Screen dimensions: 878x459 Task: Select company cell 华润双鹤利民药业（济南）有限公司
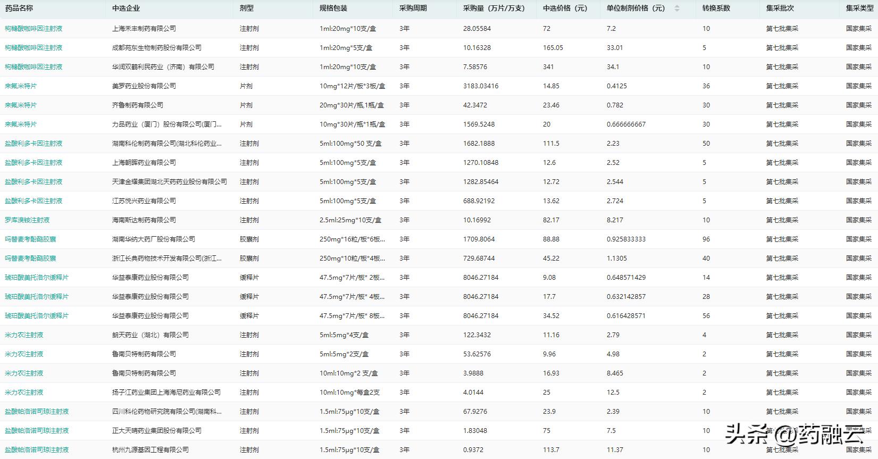(163, 67)
